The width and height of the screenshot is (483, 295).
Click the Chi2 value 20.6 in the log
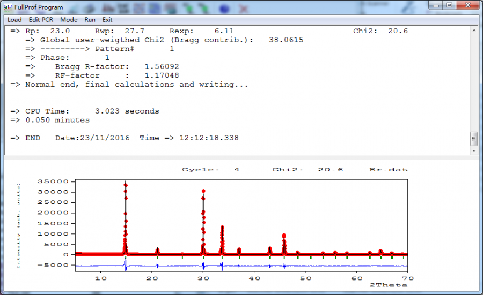point(398,31)
